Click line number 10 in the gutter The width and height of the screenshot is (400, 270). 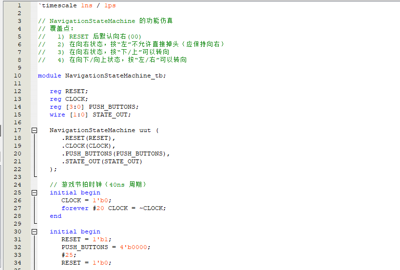[18, 76]
